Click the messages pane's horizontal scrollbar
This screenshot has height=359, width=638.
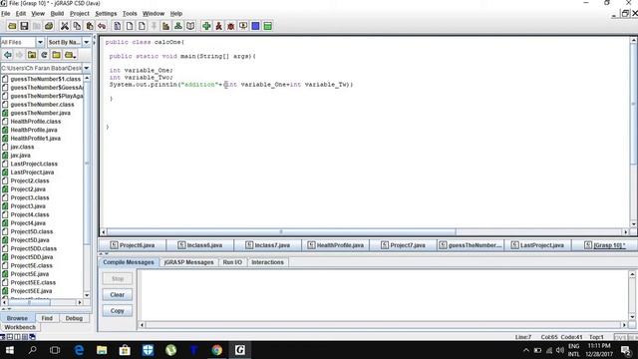pyautogui.click(x=383, y=325)
